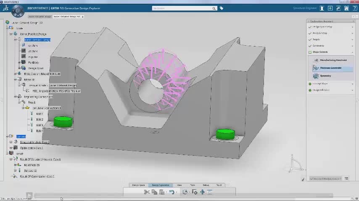Click the search magnifier icon
Screen dimensions: 359x201
(214, 8)
